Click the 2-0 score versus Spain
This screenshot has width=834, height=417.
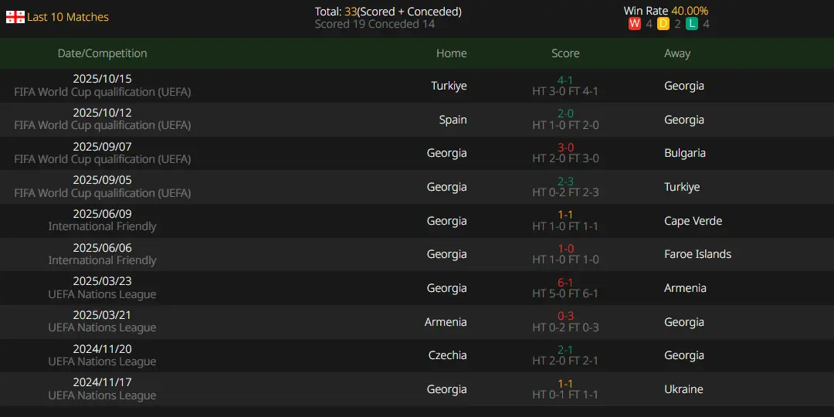tap(565, 114)
